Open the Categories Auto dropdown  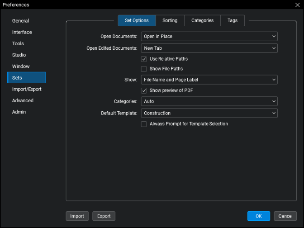click(209, 101)
